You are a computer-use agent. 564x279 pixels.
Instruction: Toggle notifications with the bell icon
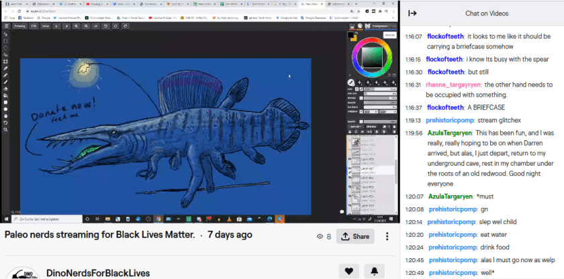coord(374,271)
